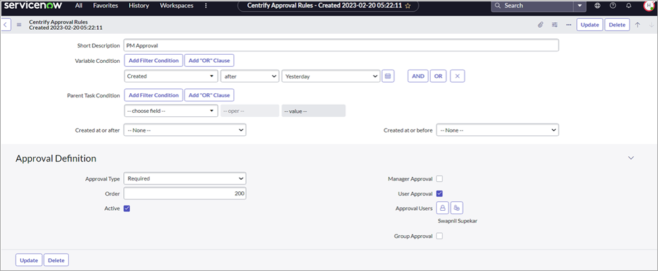This screenshot has height=271, width=658.
Task: Click the Short Description input field
Action: pos(342,45)
